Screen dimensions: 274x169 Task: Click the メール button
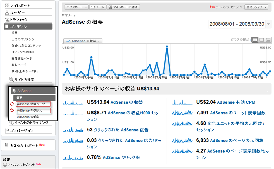tap(98, 7)
